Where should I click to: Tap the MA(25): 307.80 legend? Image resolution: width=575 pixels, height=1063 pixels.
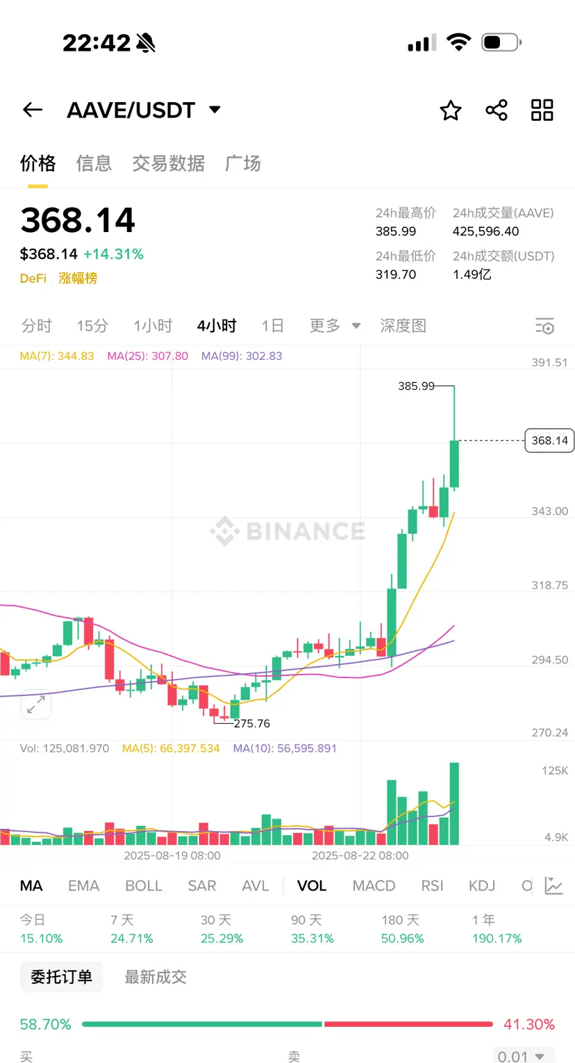(147, 356)
